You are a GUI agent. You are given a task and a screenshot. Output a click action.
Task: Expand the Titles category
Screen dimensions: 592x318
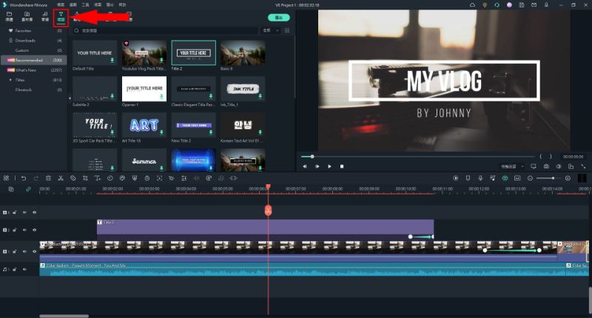click(x=10, y=80)
